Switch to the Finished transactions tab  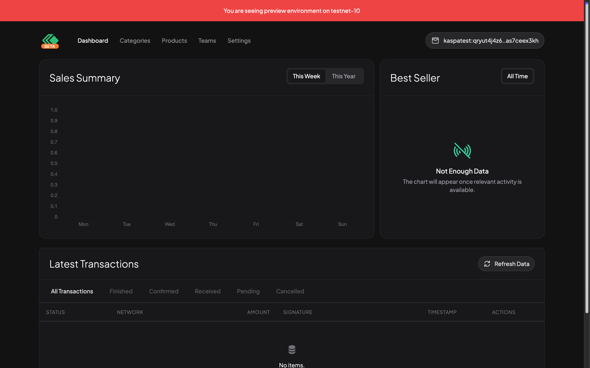121,291
